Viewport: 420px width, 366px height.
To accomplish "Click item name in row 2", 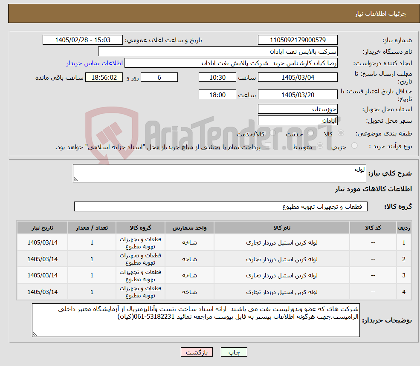I will [x=282, y=259].
